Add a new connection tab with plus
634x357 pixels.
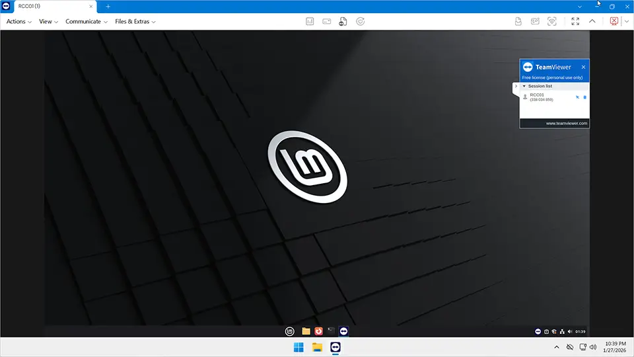click(x=108, y=7)
